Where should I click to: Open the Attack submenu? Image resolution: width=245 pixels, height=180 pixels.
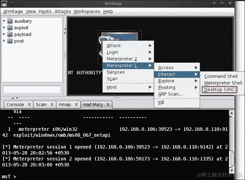[x=128, y=46]
